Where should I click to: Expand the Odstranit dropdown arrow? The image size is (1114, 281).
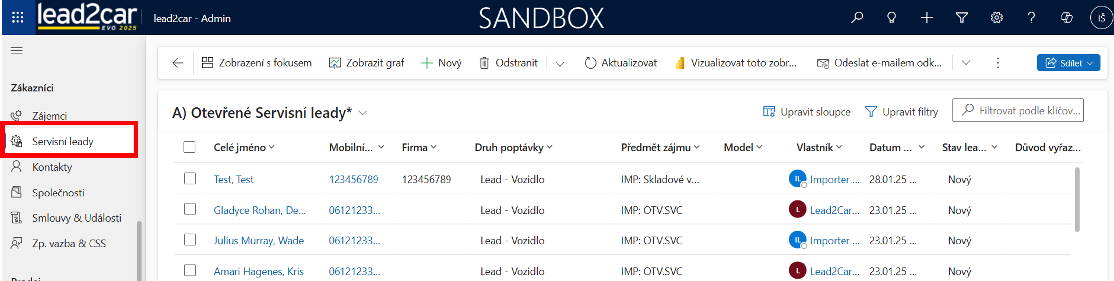[559, 63]
